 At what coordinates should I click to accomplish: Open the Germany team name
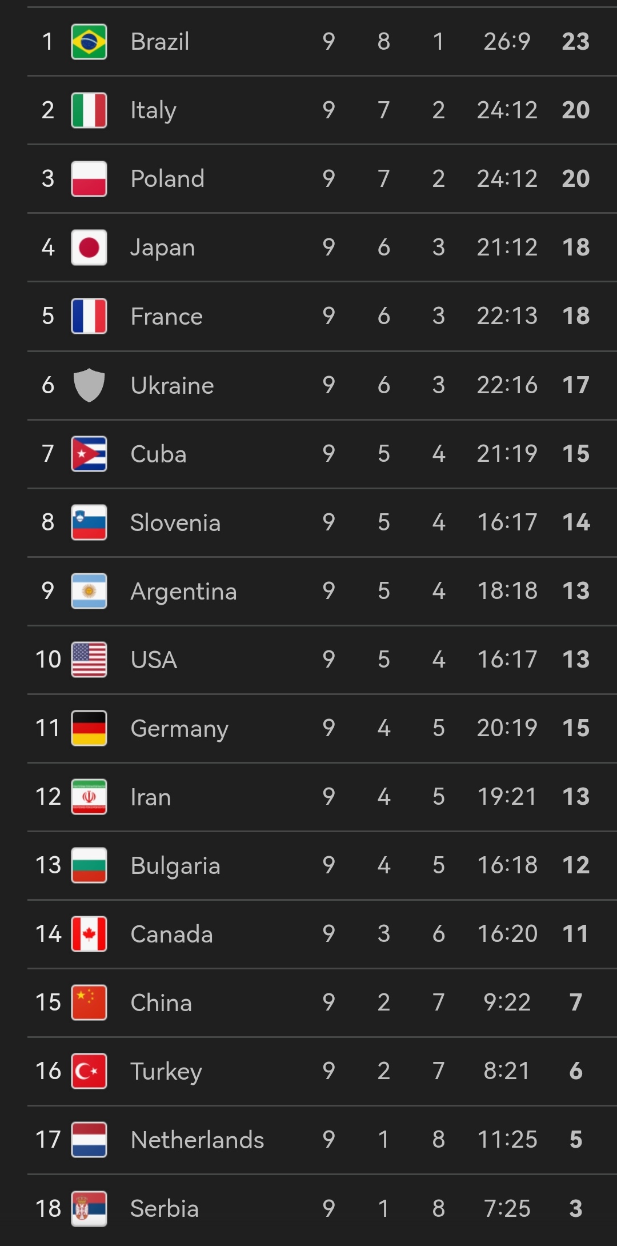[179, 729]
